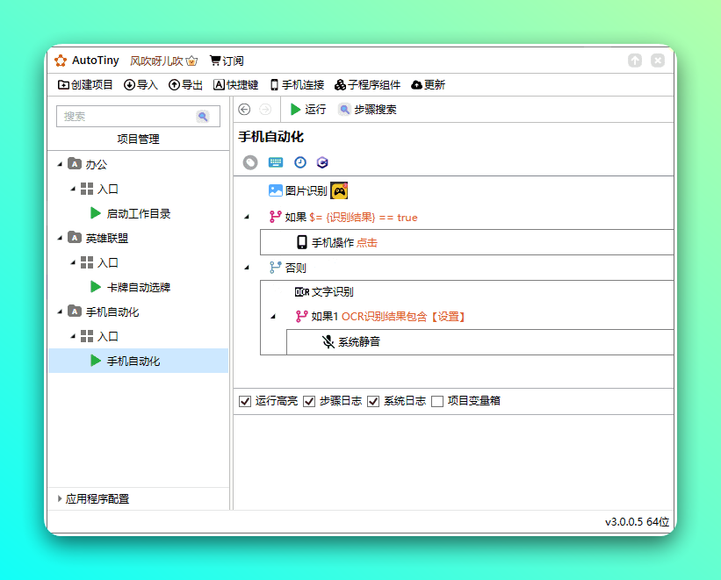Click the C# script icon
721x580 pixels.
coord(323,162)
